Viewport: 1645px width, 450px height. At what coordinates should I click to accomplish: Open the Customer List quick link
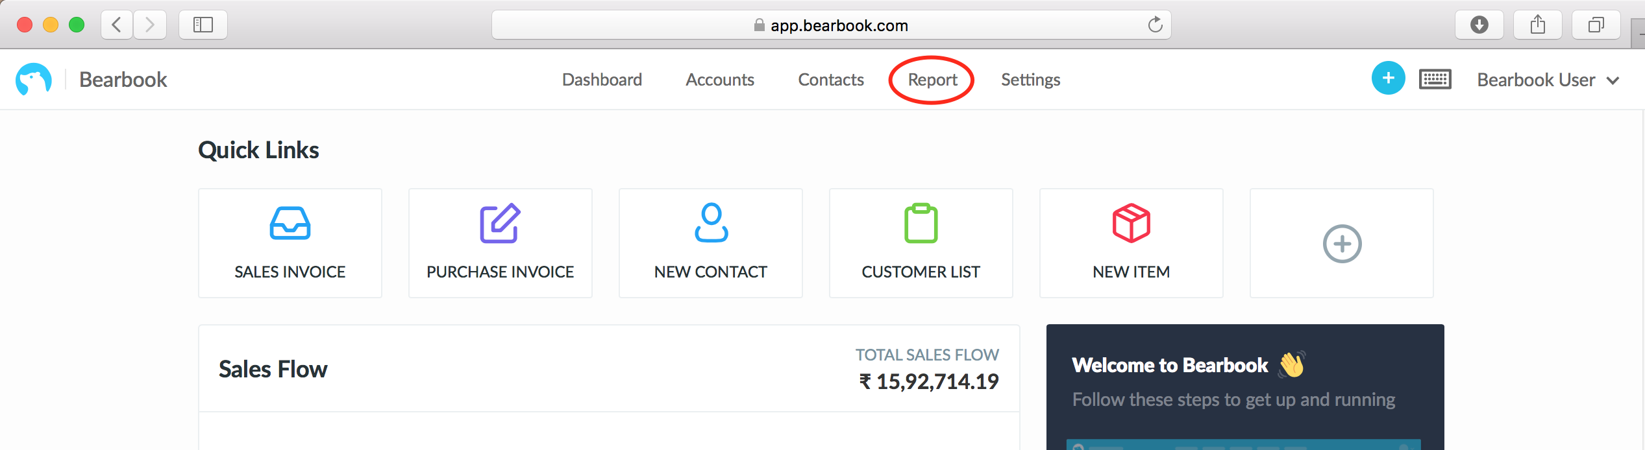pos(921,243)
